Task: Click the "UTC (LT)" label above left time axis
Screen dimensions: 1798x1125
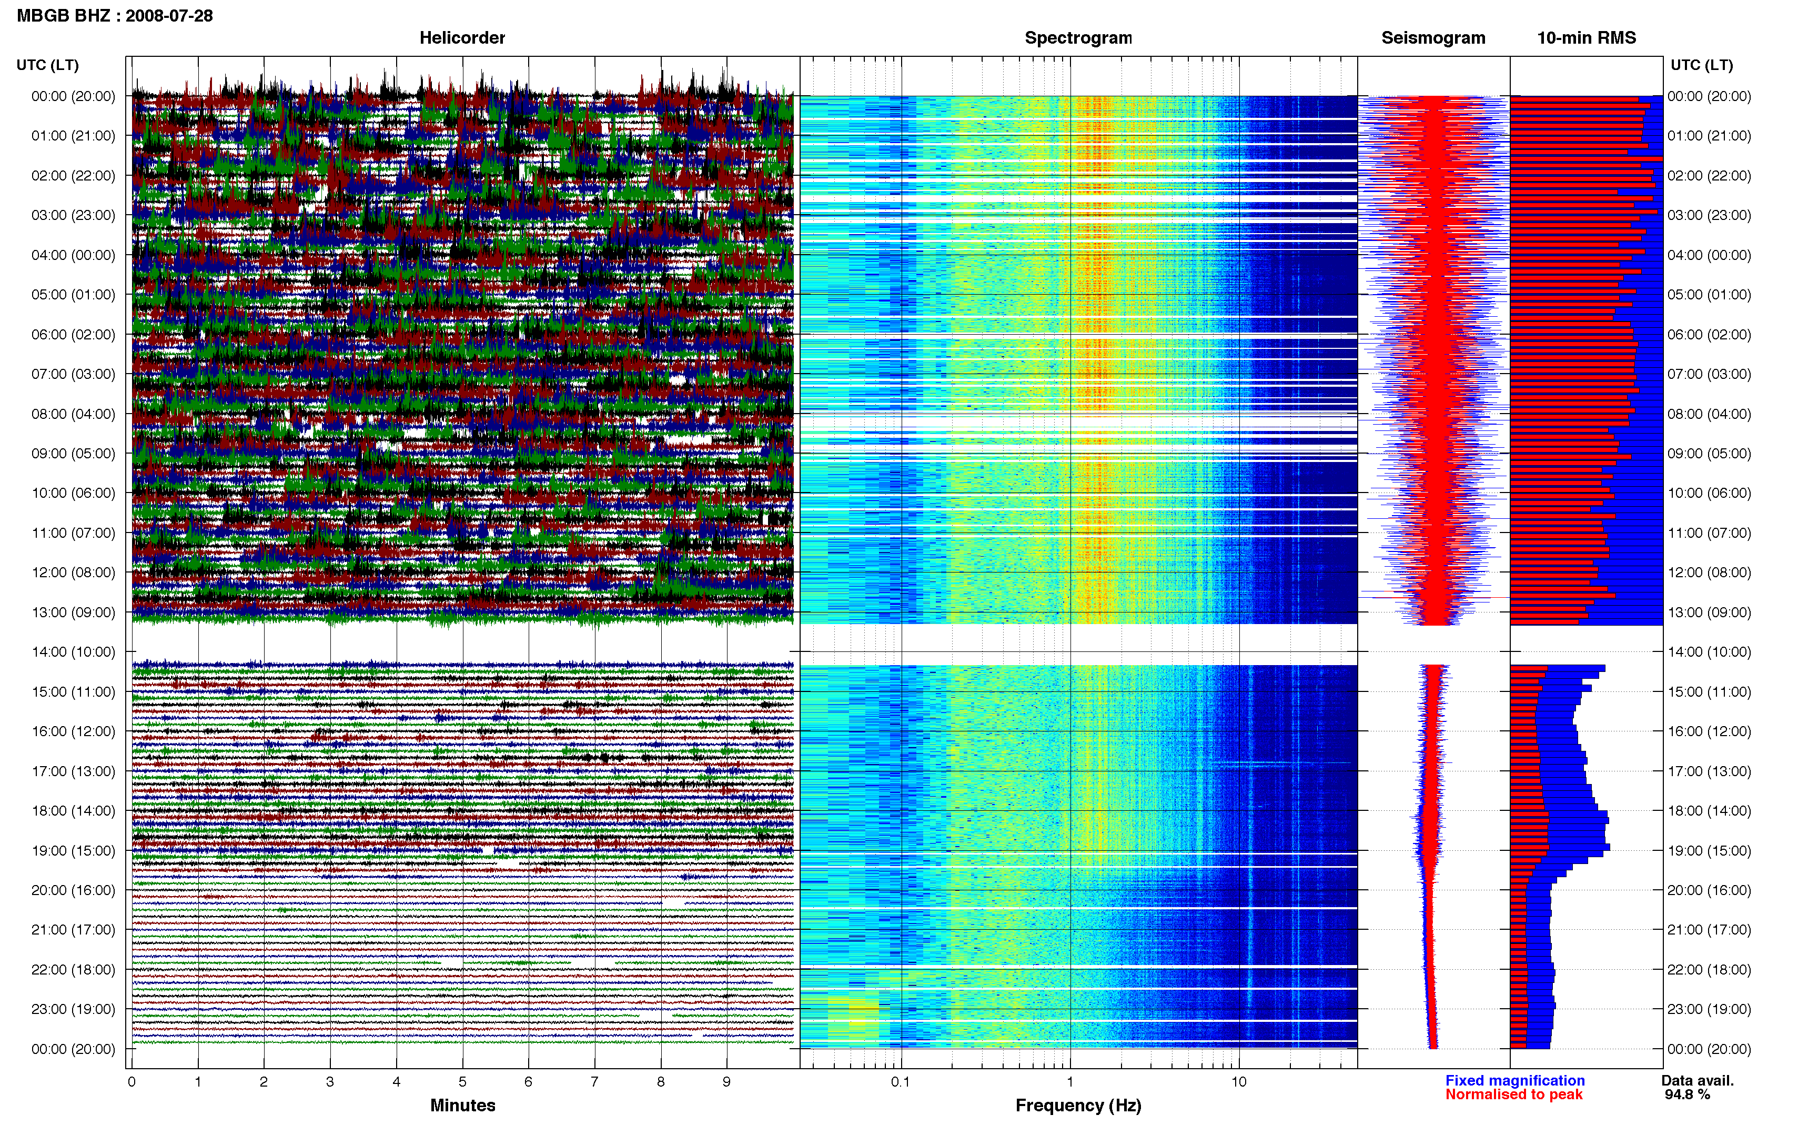Action: pos(47,65)
